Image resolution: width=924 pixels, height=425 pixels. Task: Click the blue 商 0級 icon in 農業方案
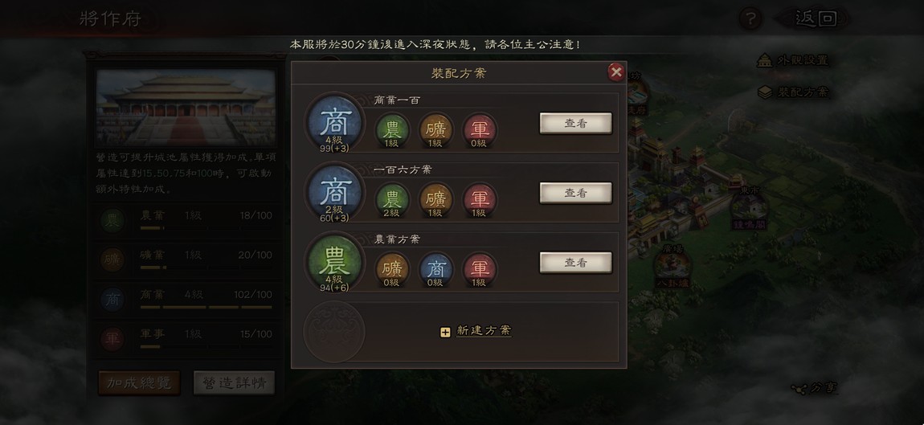click(435, 269)
